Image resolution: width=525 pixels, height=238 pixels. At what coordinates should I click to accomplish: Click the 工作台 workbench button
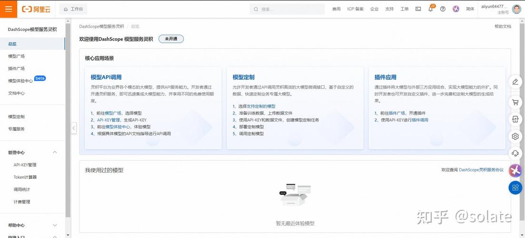pyautogui.click(x=73, y=9)
